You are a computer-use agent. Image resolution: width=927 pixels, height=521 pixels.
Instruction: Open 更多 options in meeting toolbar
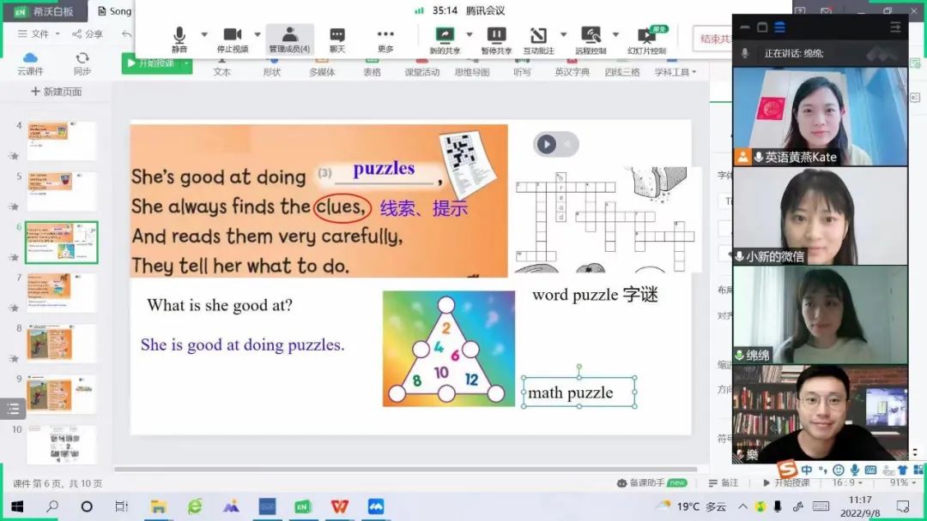click(385, 39)
